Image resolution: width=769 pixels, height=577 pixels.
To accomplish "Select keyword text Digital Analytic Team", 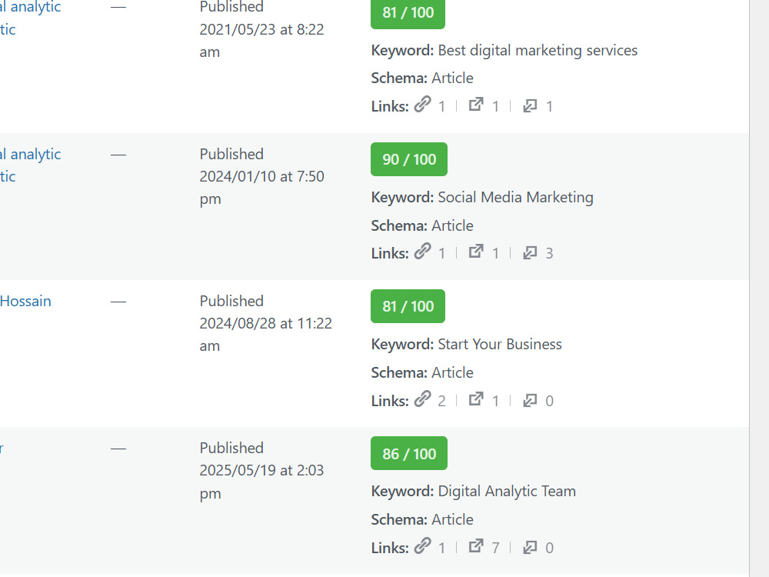I will coord(507,492).
